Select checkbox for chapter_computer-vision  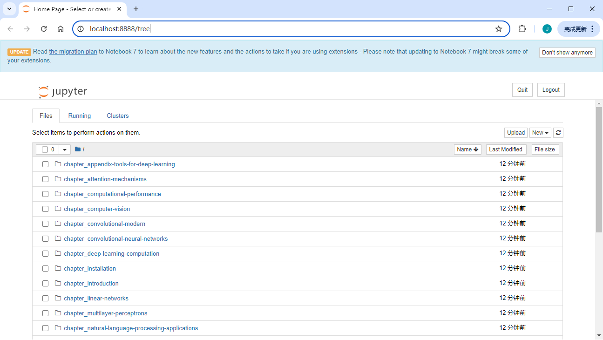click(45, 209)
